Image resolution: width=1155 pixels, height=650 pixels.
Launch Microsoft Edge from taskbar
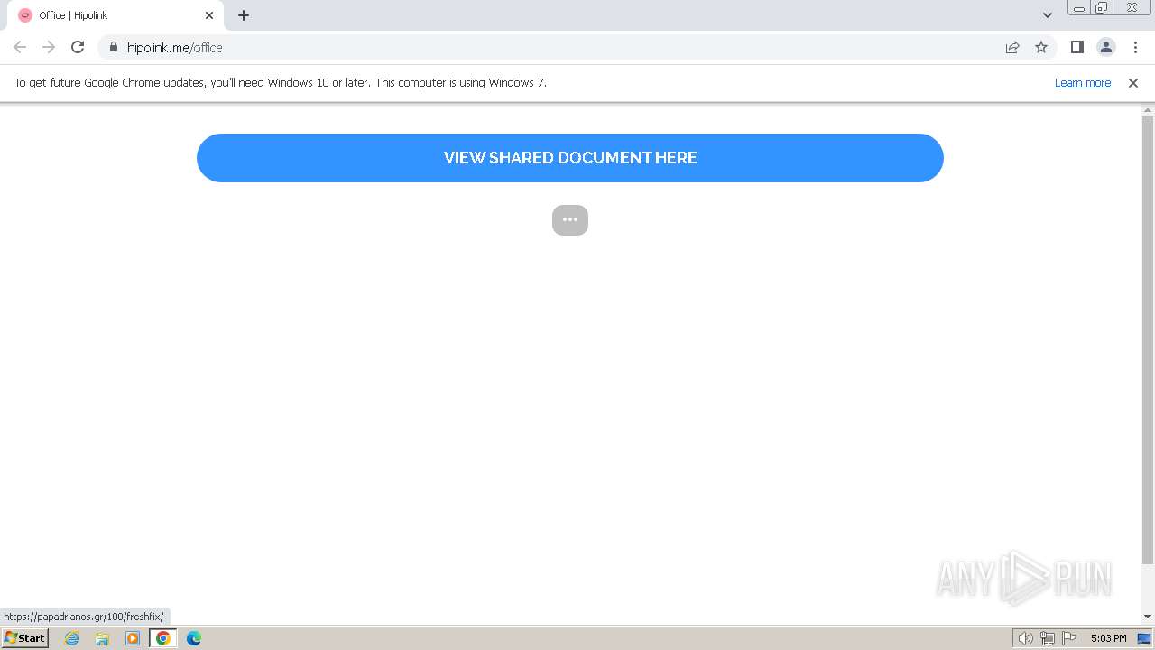click(194, 638)
